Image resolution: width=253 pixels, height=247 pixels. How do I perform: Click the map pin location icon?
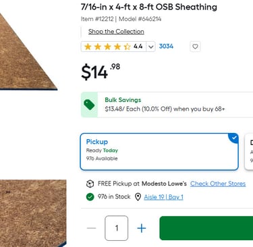pos(138,197)
